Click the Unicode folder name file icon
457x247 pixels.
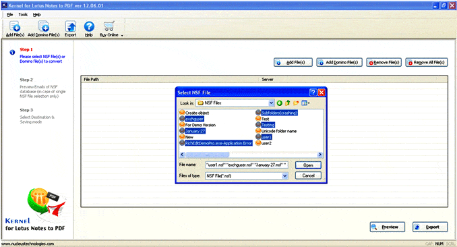point(258,131)
